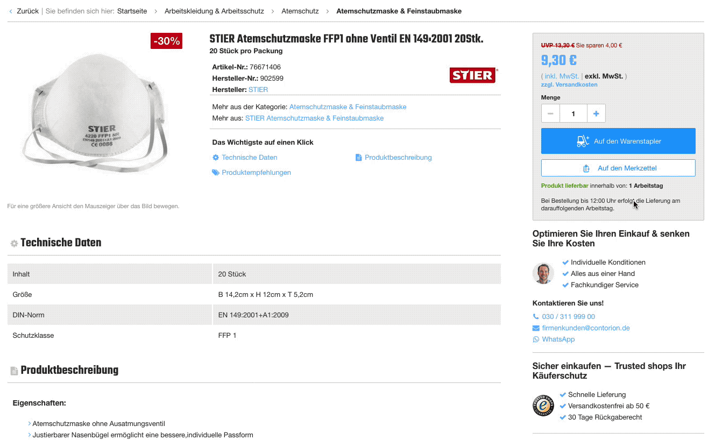Click the Trusted Shops seal badge
The width and height of the screenshot is (708, 440).
[x=543, y=406]
